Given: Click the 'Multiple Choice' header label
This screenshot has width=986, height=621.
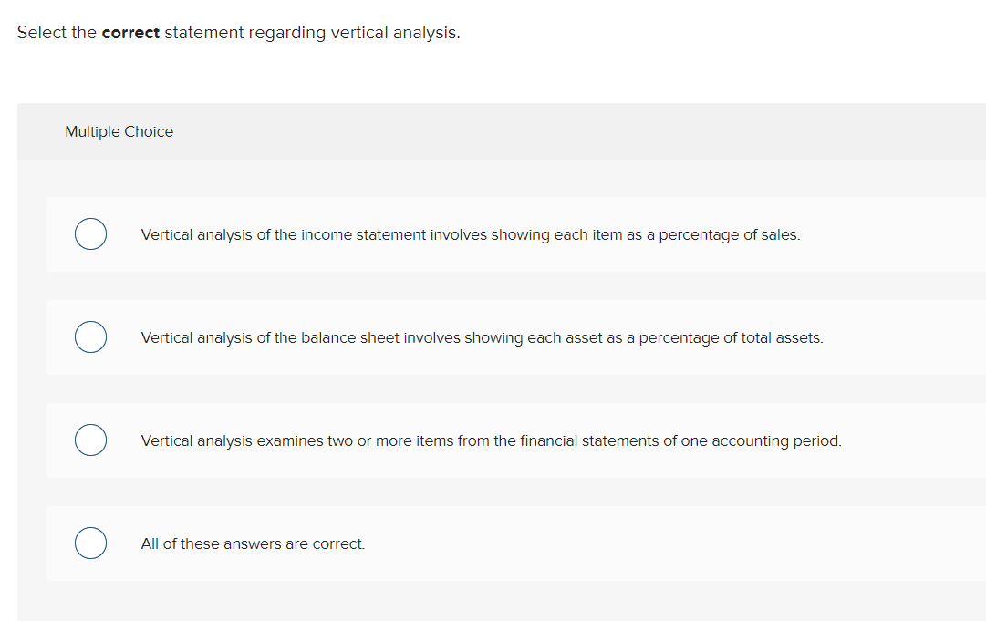Looking at the screenshot, I should (x=119, y=131).
